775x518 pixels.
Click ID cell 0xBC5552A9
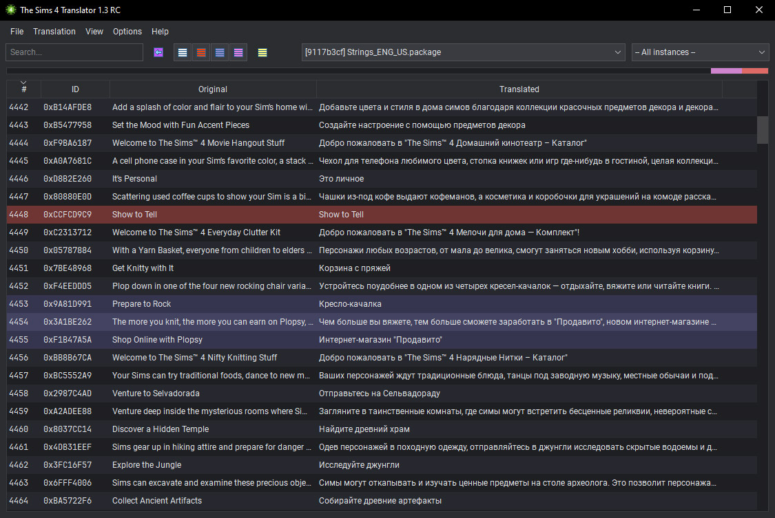click(x=68, y=376)
